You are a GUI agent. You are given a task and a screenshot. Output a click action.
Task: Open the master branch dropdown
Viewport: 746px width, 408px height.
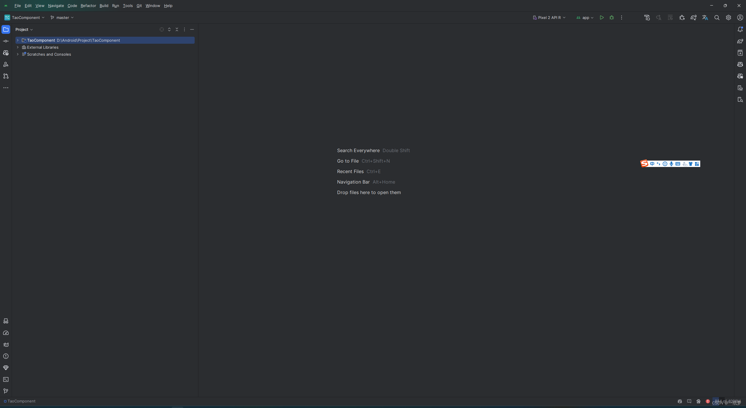pos(62,17)
